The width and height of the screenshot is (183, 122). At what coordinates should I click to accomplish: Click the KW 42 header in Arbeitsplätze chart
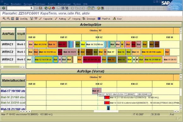tap(99, 37)
